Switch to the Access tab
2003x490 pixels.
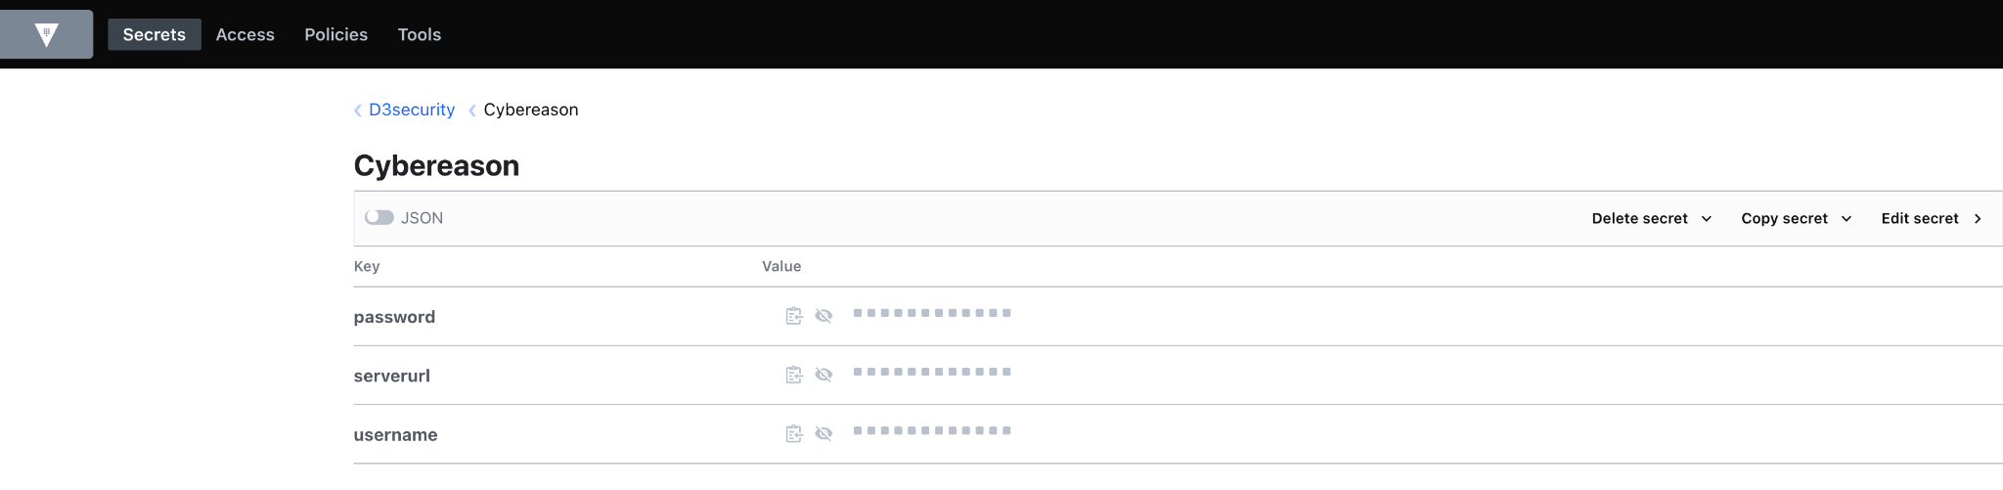[x=245, y=34]
